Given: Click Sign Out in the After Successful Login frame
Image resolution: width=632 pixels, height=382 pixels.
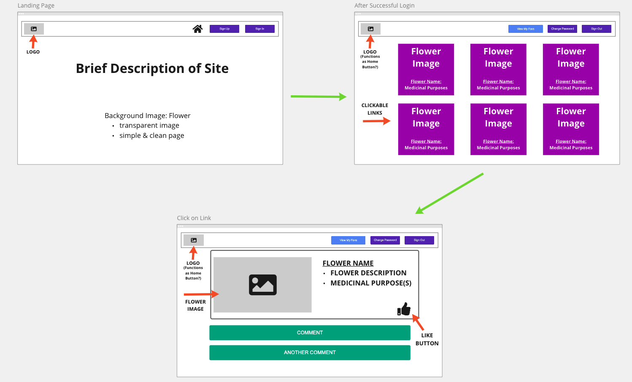Looking at the screenshot, I should click(x=597, y=29).
